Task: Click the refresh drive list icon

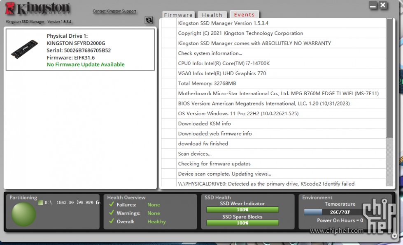Action: coord(149,20)
